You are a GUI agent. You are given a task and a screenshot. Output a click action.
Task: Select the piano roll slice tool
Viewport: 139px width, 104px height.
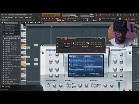[x=36, y=23]
